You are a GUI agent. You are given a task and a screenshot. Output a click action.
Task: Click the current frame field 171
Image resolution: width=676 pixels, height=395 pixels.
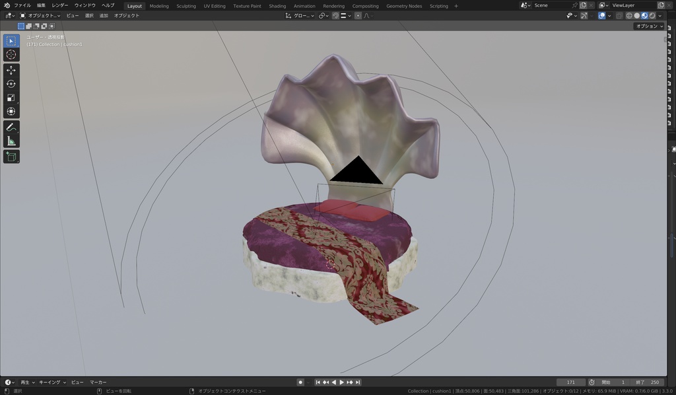(x=571, y=382)
